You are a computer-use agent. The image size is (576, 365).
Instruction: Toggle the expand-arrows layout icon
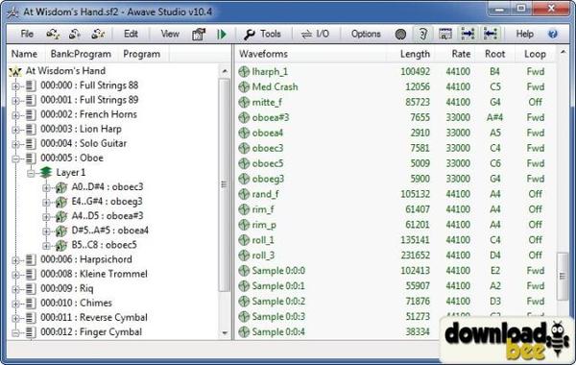coord(468,35)
